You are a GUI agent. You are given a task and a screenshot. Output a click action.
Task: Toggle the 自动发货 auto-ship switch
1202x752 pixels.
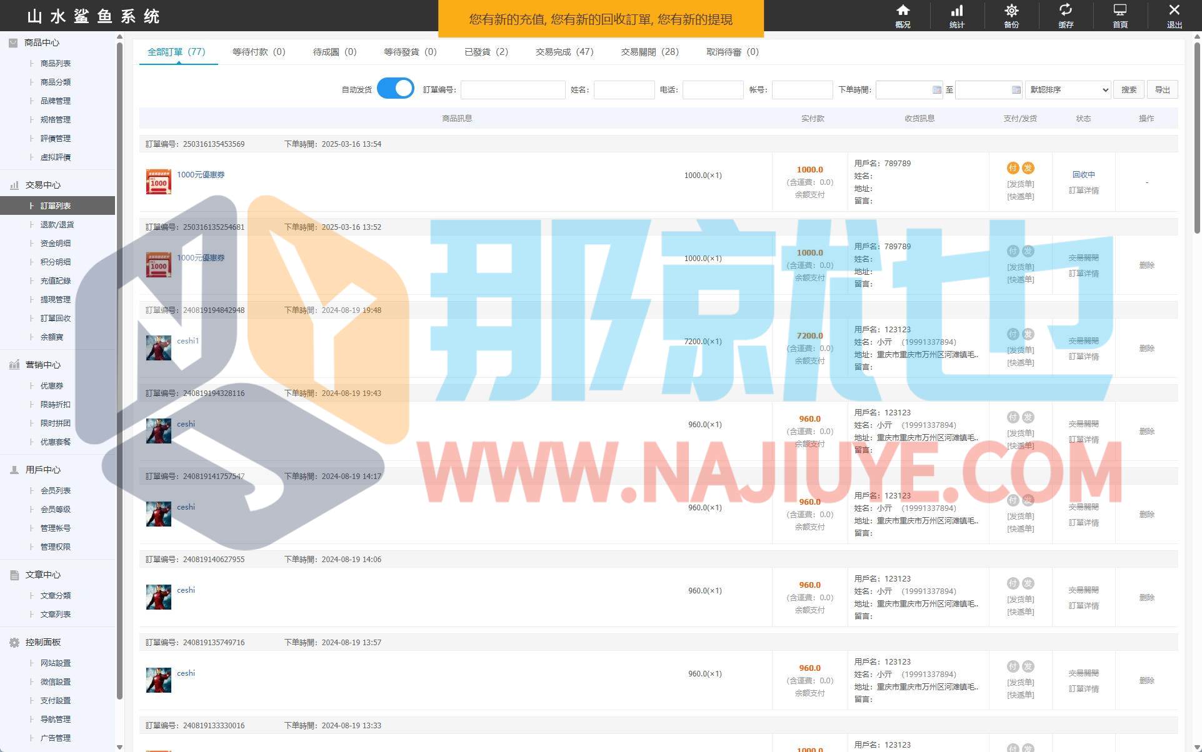(395, 89)
